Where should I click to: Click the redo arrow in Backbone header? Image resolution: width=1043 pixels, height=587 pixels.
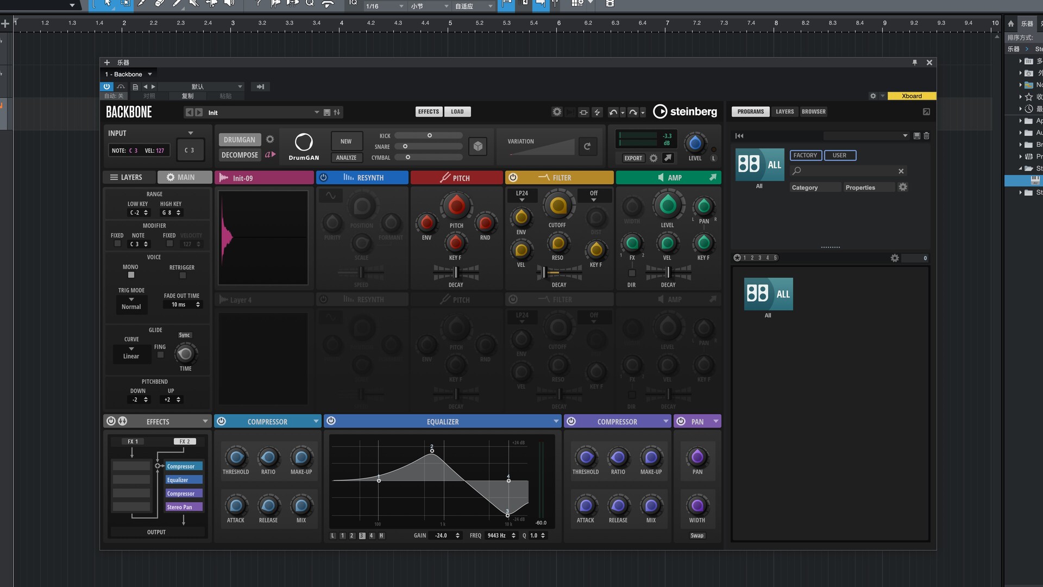coord(633,112)
